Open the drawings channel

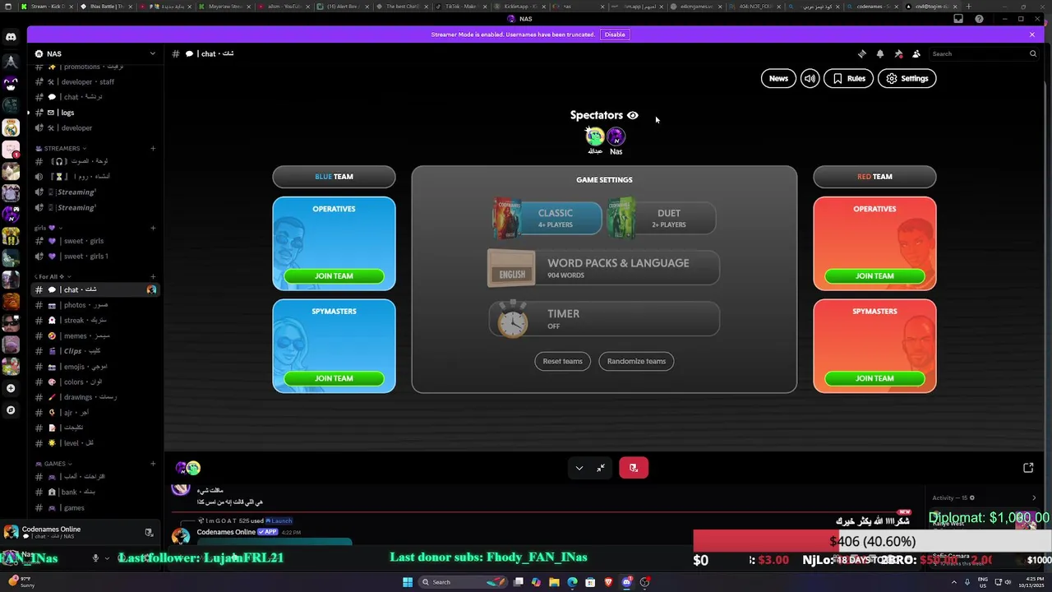[95, 397]
